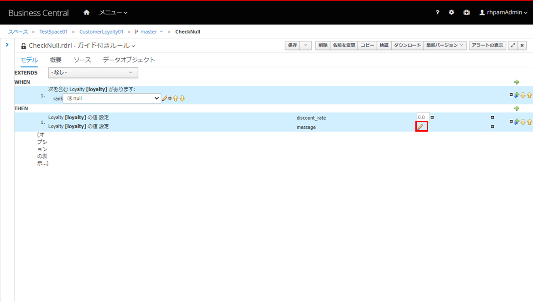Open the rhpamAdmin user menu
Screen dimensions: 533x302
point(503,13)
